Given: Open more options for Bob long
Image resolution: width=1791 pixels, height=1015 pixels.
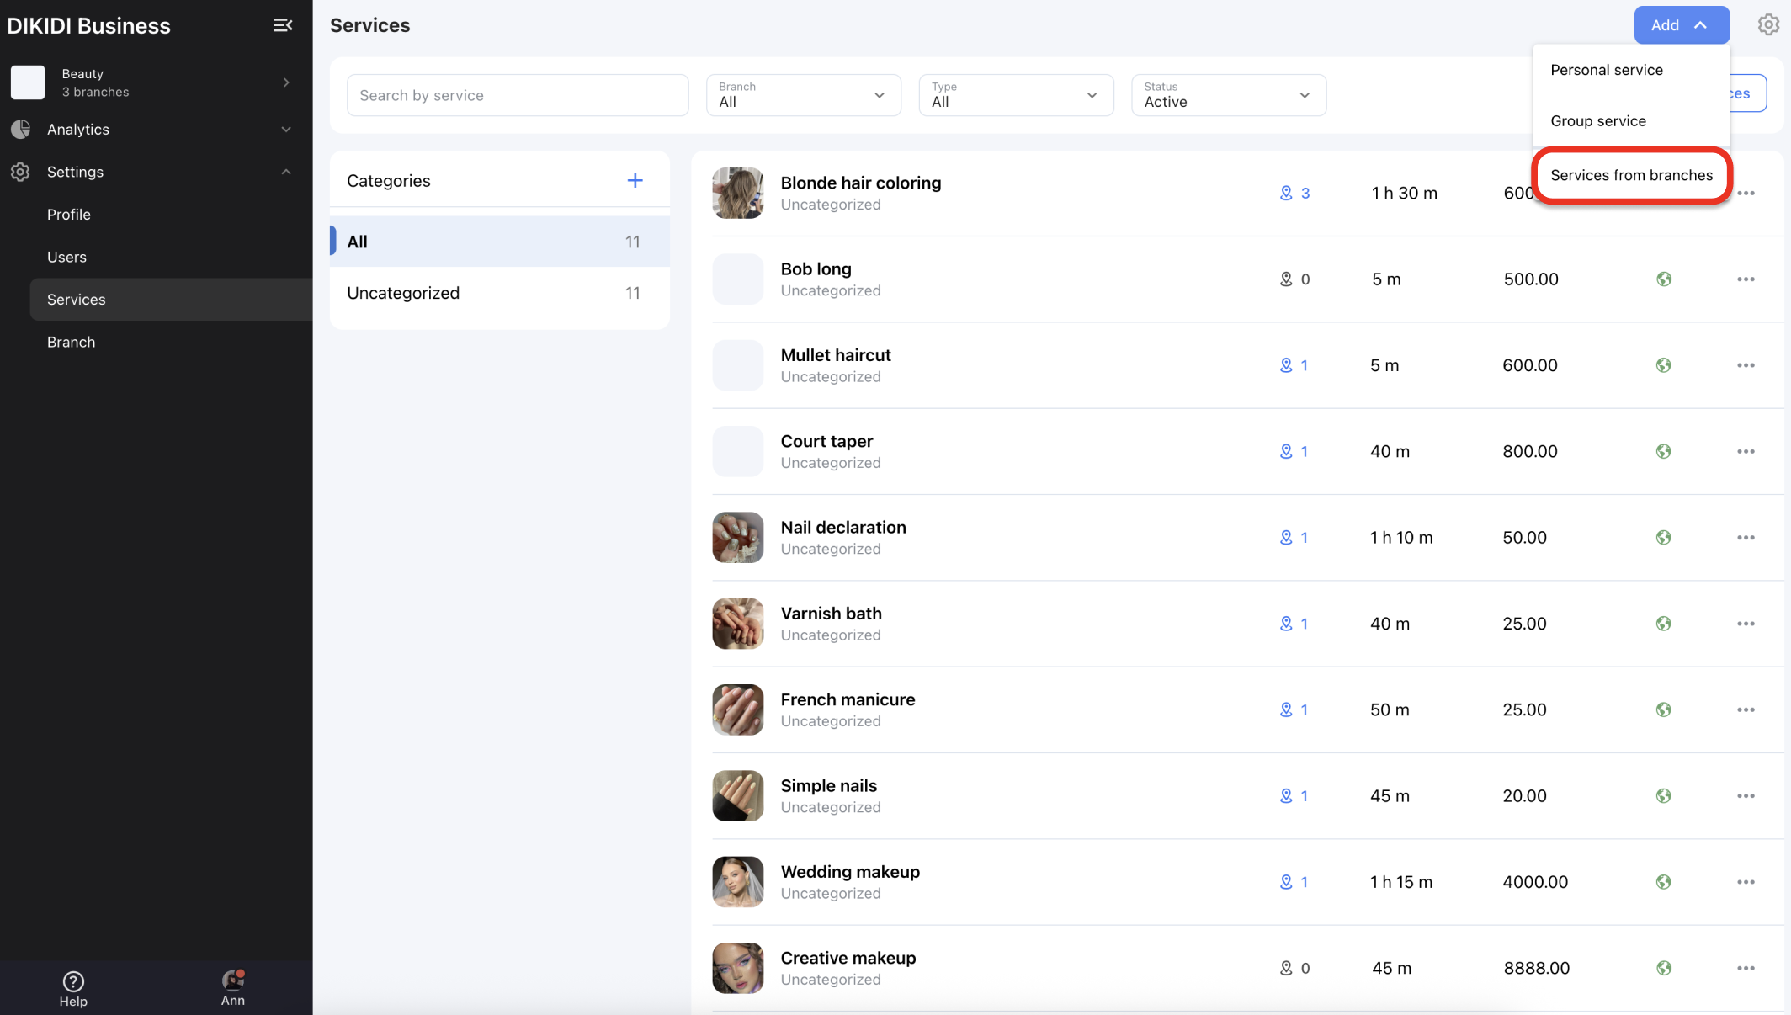Looking at the screenshot, I should (1746, 279).
